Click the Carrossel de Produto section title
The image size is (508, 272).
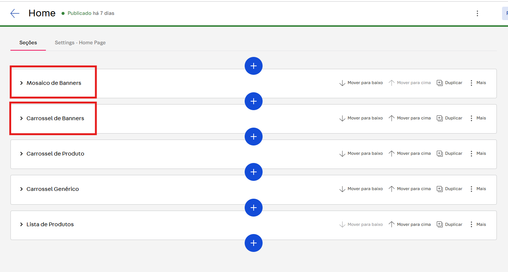tap(55, 154)
